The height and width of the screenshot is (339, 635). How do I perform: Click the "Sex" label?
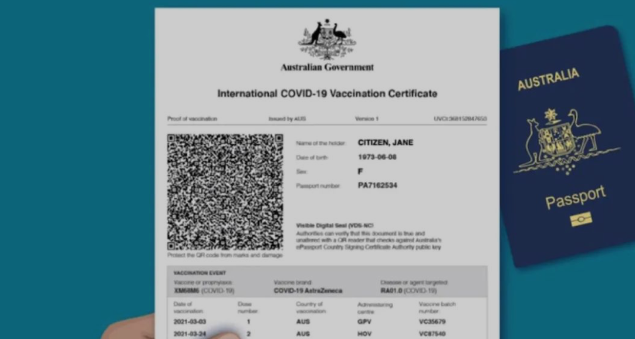point(302,172)
